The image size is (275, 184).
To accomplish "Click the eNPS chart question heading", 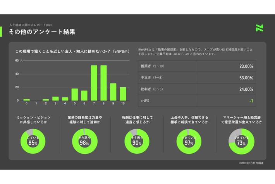I will click(x=72, y=51).
